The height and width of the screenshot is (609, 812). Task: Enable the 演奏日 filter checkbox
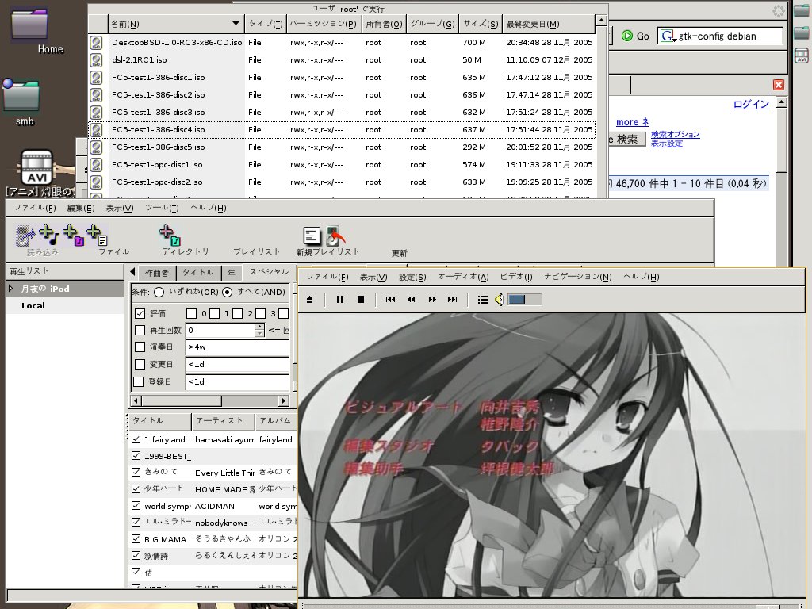140,347
